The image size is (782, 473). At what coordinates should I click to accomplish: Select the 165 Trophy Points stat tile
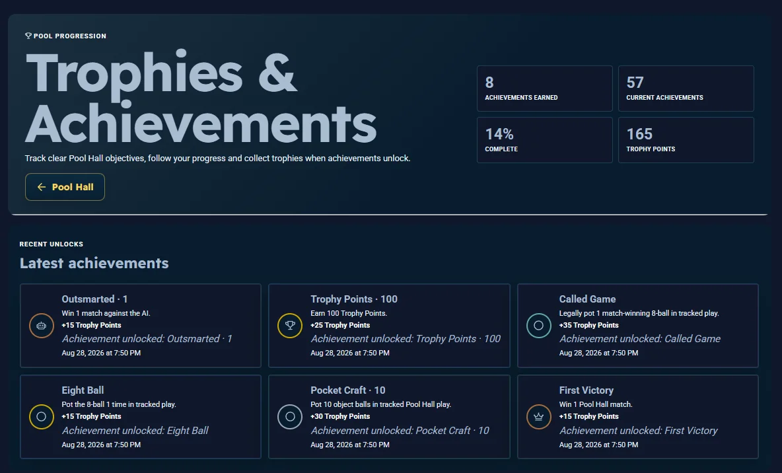(x=686, y=140)
